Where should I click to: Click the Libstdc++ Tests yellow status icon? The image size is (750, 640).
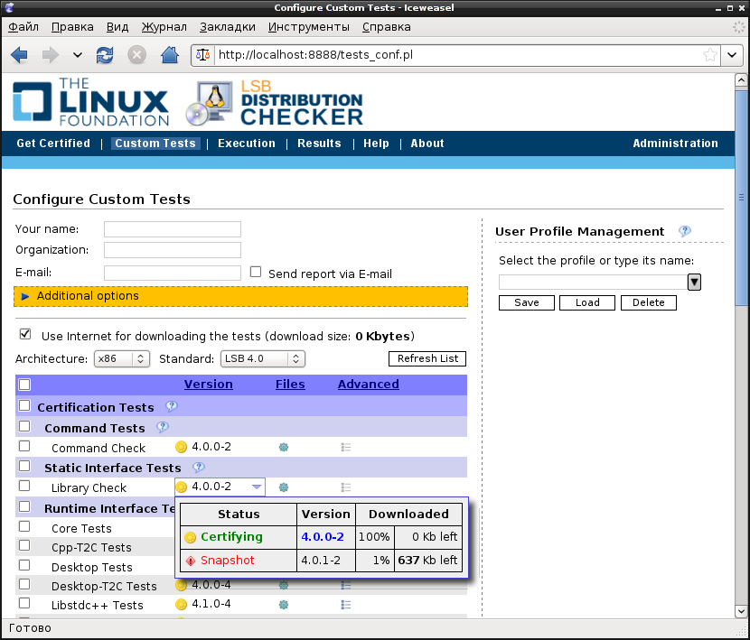(x=182, y=604)
